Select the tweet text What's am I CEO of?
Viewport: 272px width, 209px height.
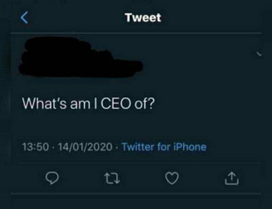click(x=88, y=103)
